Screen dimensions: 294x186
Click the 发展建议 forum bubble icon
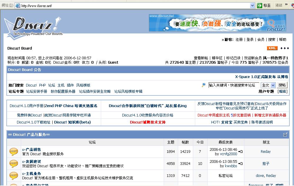click(14, 163)
